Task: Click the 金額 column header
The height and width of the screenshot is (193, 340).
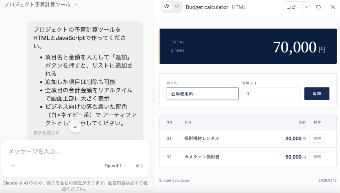Action: (x=302, y=122)
